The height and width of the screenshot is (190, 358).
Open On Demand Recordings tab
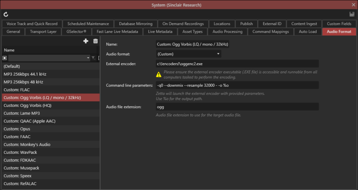point(183,24)
